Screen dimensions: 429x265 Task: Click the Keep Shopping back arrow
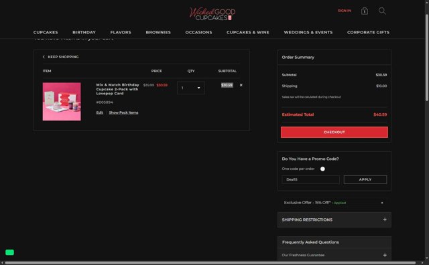click(x=44, y=57)
